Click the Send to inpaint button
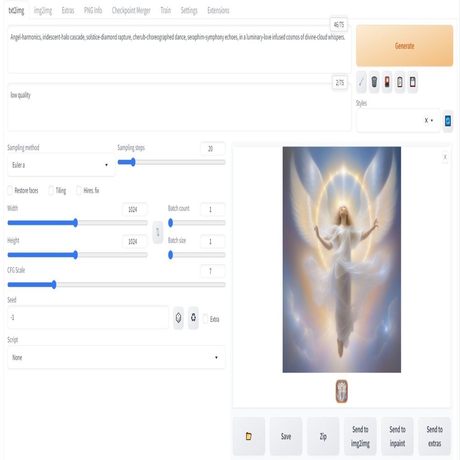Image resolution: width=460 pixels, height=460 pixels. [x=397, y=436]
